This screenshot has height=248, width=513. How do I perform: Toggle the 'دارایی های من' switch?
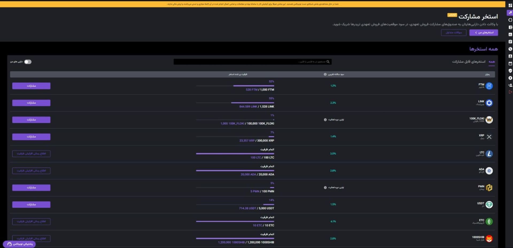point(28,62)
